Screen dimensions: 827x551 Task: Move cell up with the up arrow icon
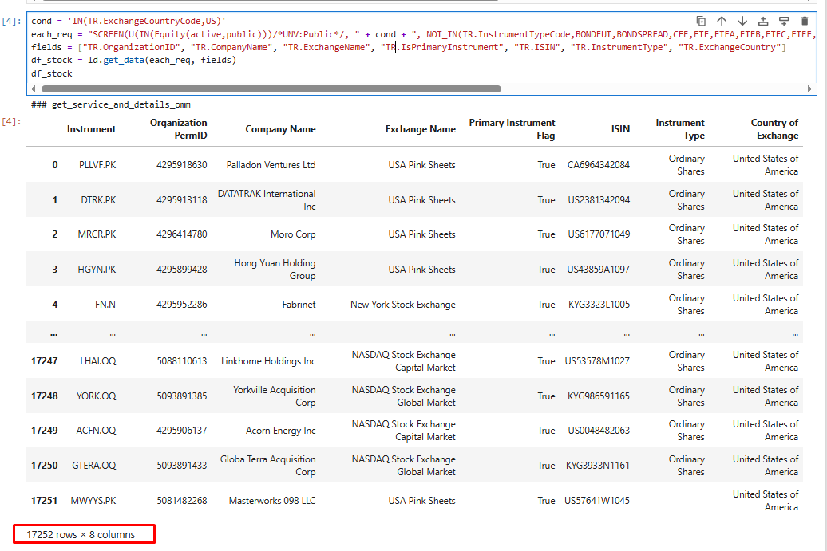722,21
